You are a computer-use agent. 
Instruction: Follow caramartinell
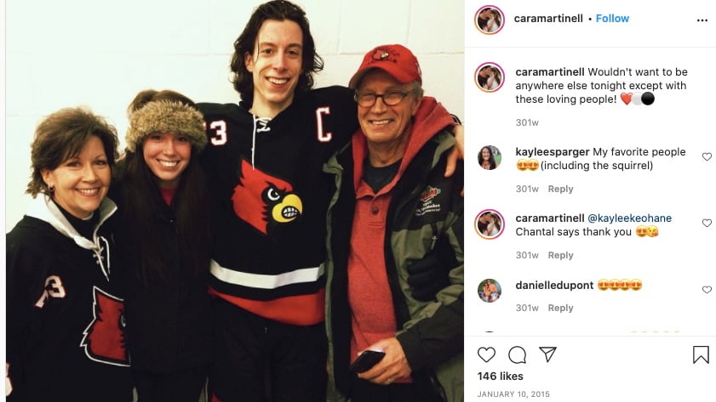click(612, 18)
